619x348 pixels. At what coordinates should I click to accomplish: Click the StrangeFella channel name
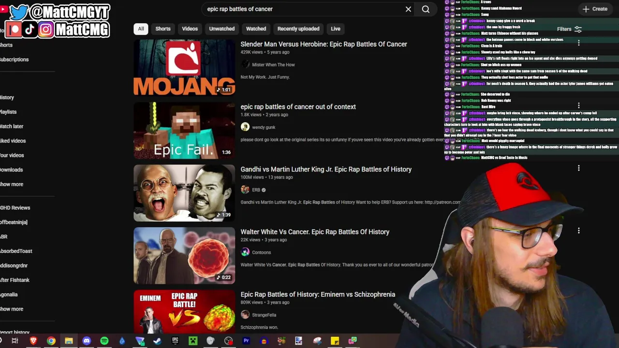(x=264, y=315)
